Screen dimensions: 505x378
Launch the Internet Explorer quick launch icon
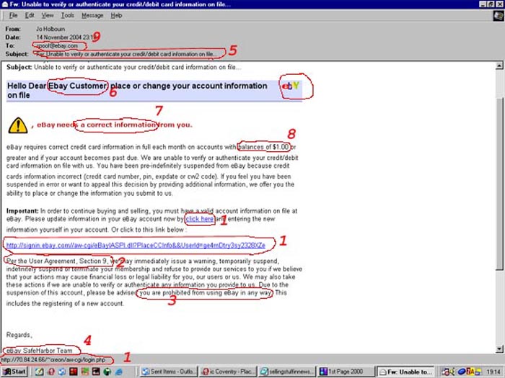pos(119,372)
